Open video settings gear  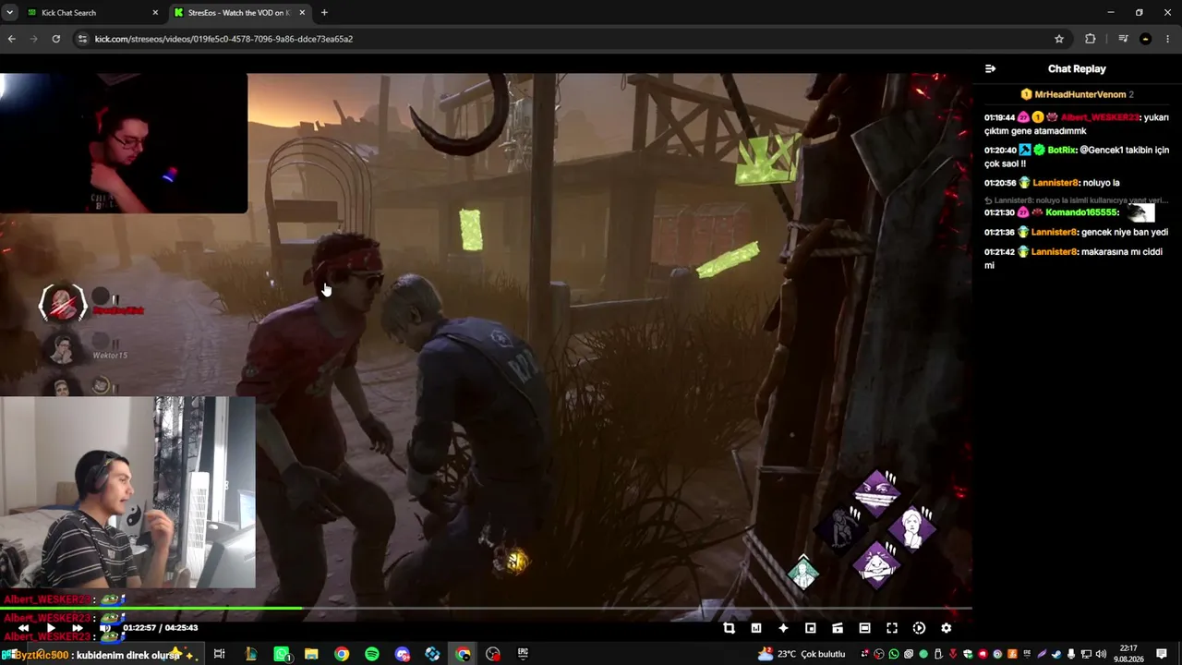click(x=946, y=628)
